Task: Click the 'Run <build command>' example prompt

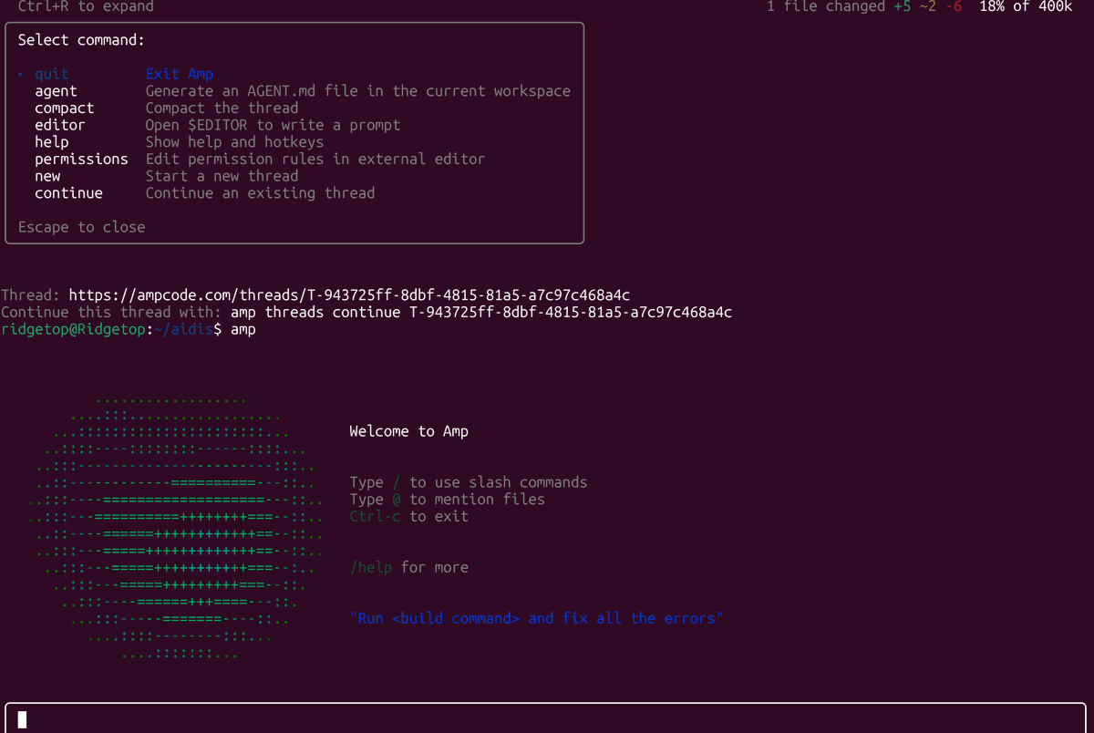Action: pyautogui.click(x=537, y=618)
